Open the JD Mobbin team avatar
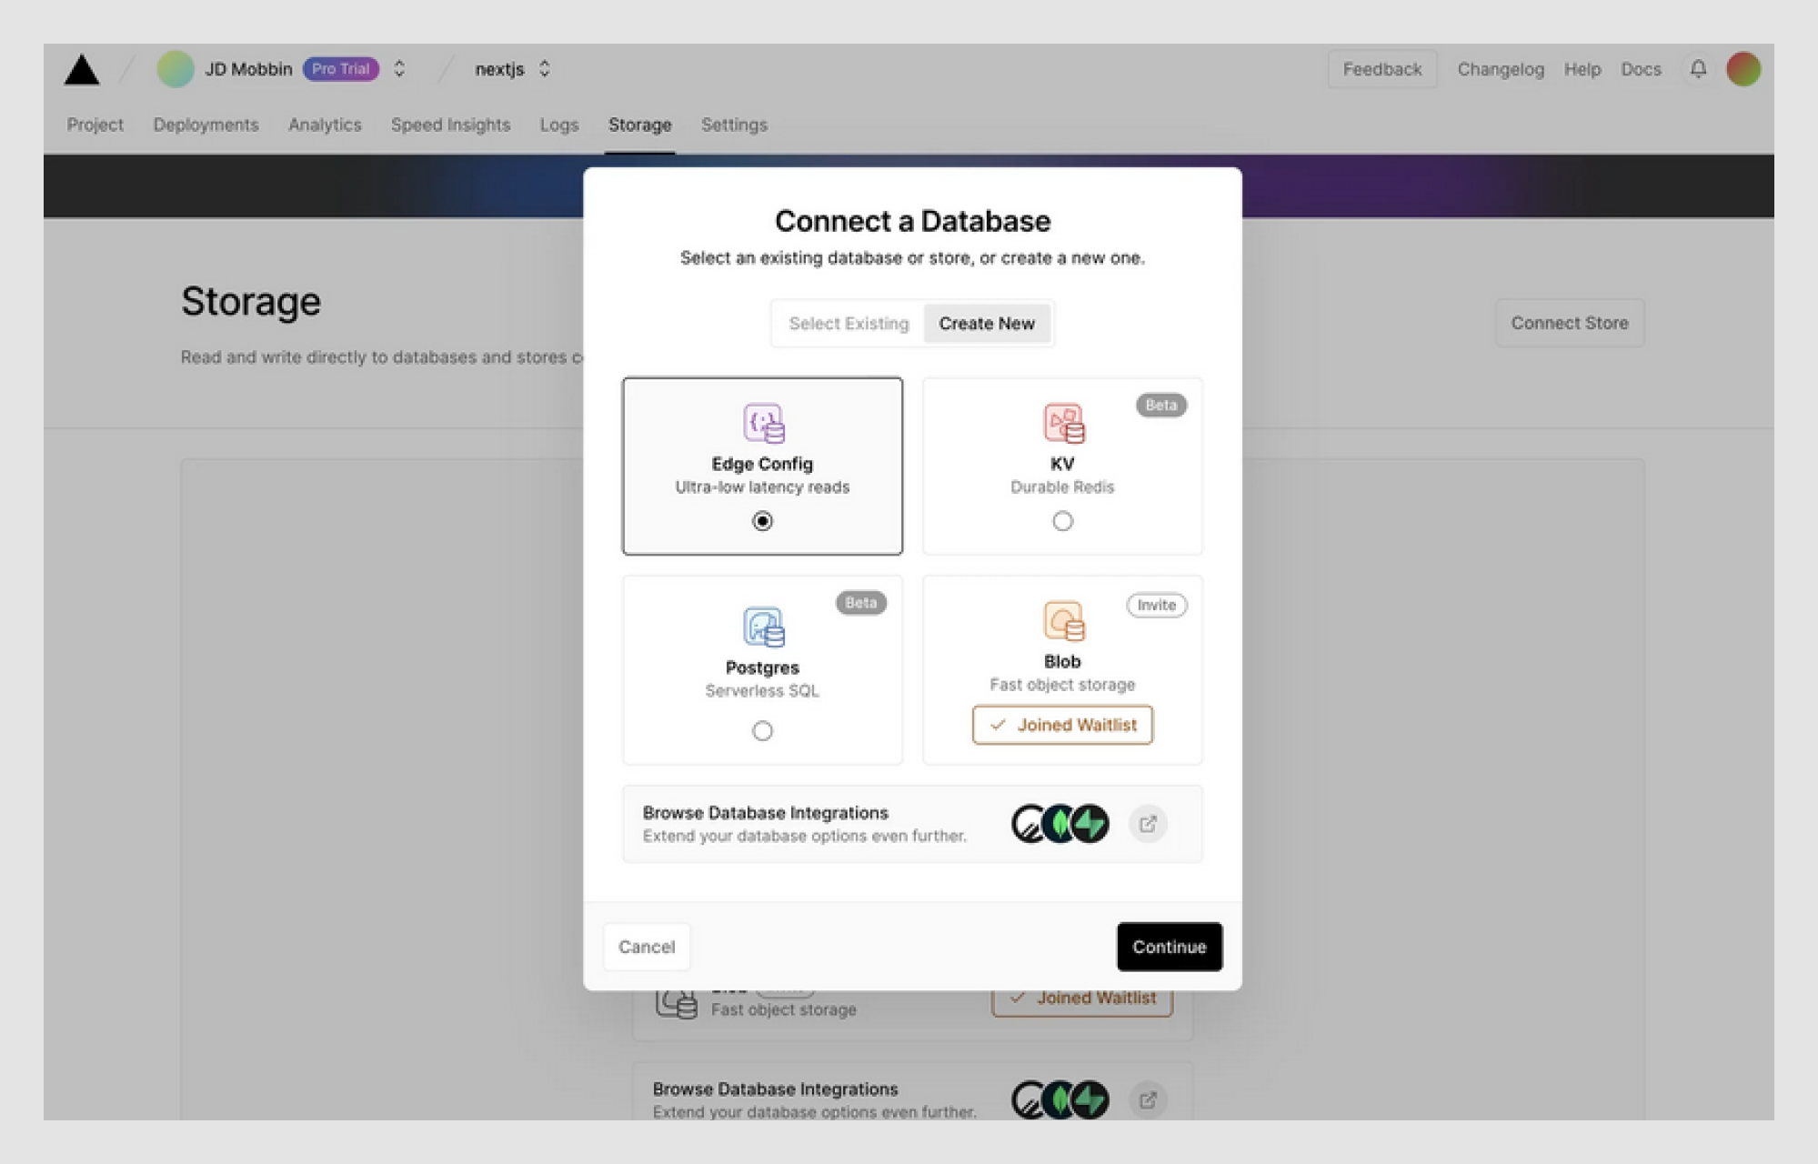Image resolution: width=1818 pixels, height=1164 pixels. tap(176, 69)
